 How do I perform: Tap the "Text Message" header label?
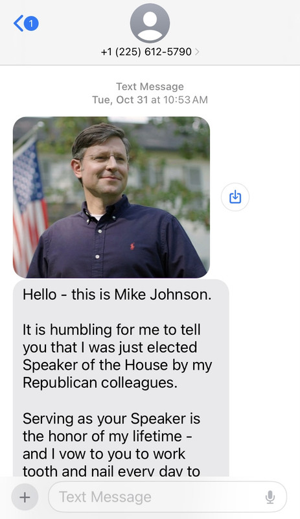pyautogui.click(x=150, y=87)
